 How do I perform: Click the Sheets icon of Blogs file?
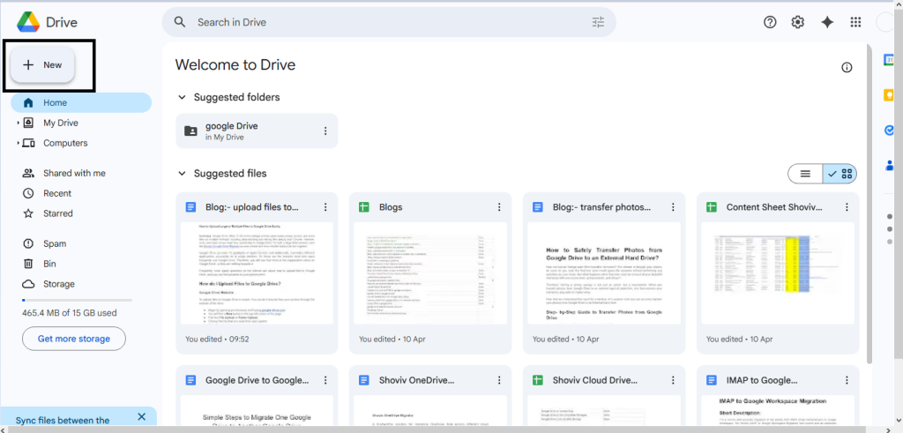tap(364, 207)
